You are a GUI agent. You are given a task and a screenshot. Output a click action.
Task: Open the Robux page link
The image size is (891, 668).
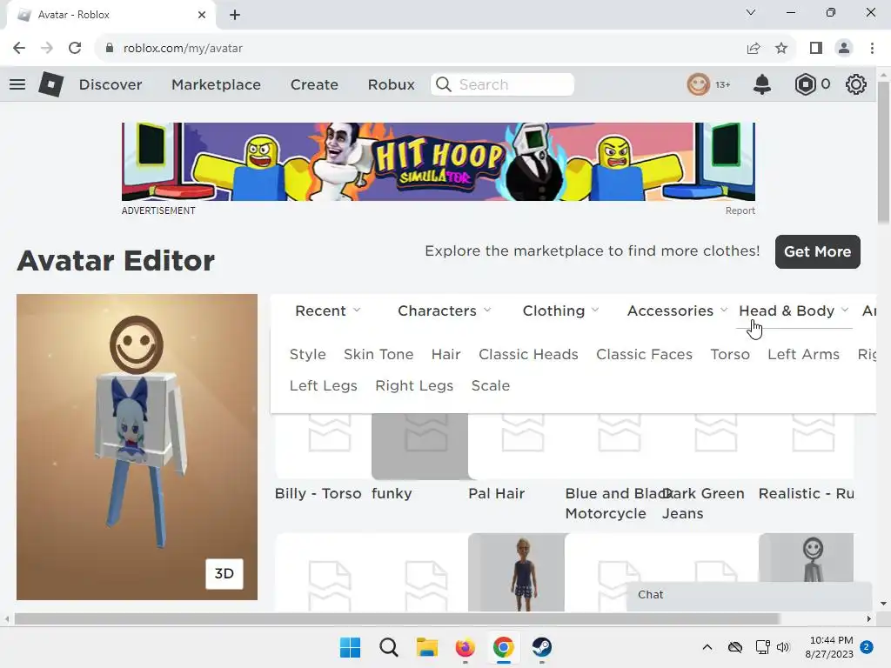tap(391, 84)
